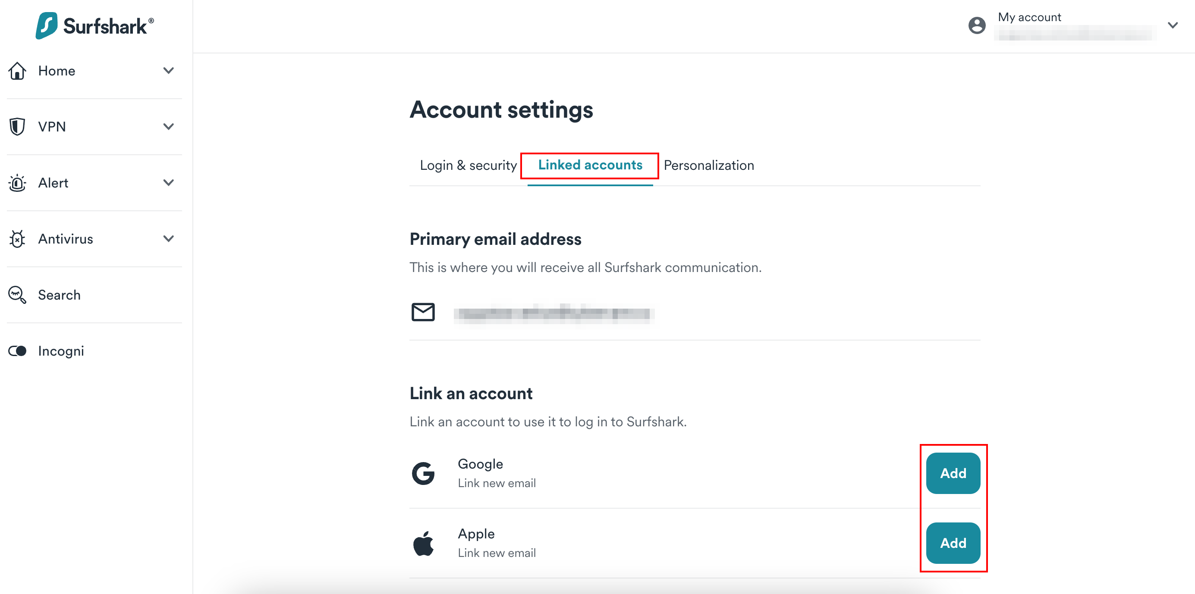Open the My account dropdown chevron
Image resolution: width=1195 pixels, height=594 pixels.
[x=1172, y=25]
